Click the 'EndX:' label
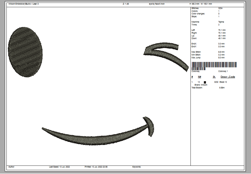This screenshot has height=174, width=251. tap(194, 44)
